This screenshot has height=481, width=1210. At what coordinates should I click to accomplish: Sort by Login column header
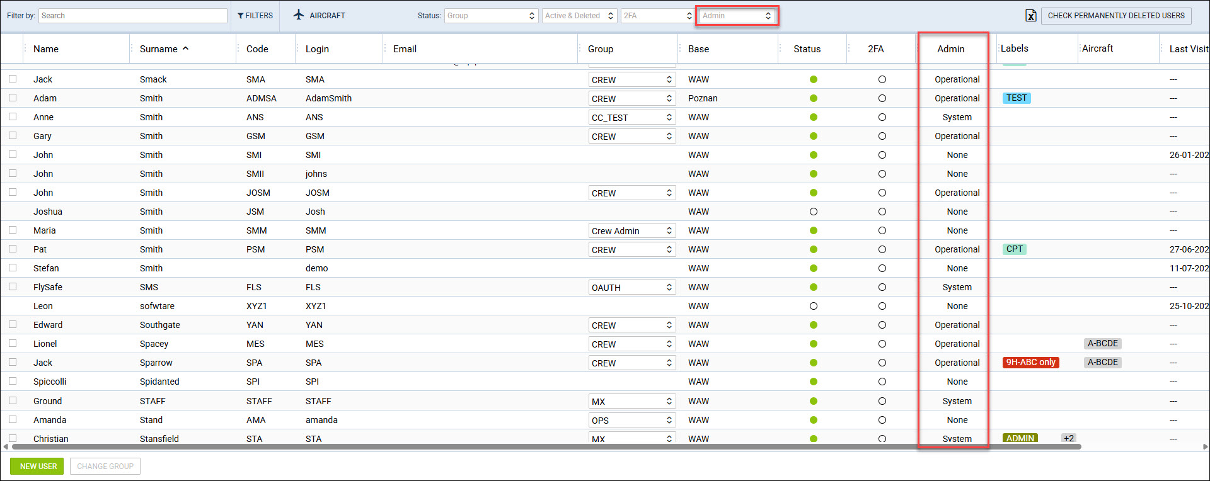317,49
